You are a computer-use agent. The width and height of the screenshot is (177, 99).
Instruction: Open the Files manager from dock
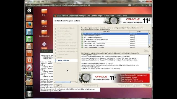point(29,18)
